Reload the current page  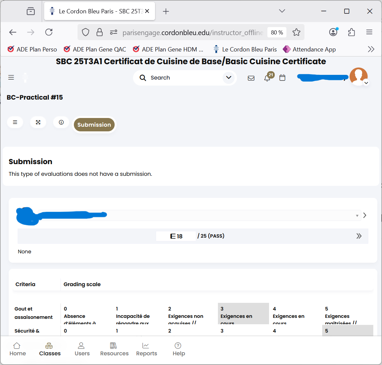49,32
